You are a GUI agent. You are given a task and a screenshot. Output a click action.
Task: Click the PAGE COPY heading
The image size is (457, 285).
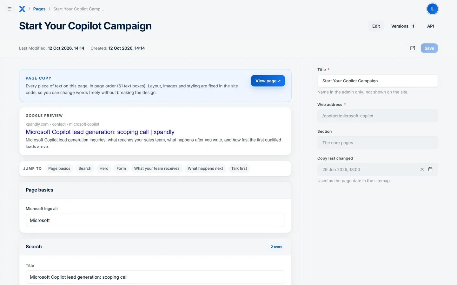click(x=38, y=78)
